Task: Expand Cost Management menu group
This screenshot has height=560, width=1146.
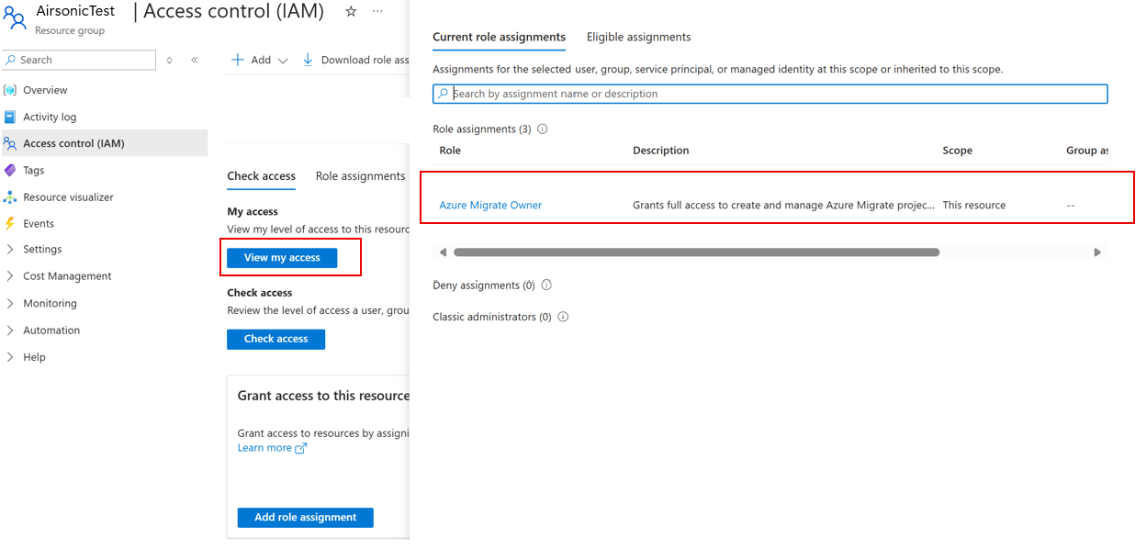Action: (10, 276)
